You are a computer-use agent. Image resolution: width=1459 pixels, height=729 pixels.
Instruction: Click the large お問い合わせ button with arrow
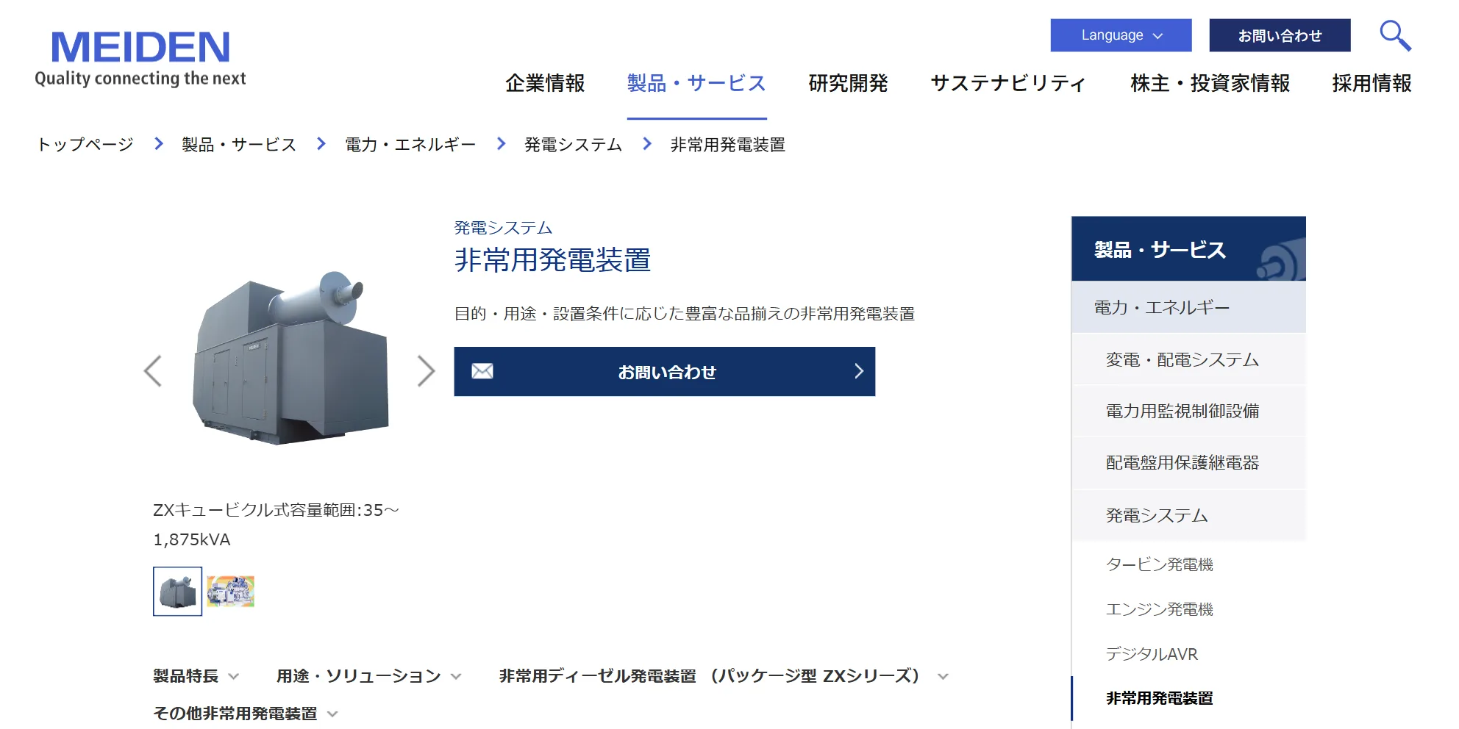664,371
